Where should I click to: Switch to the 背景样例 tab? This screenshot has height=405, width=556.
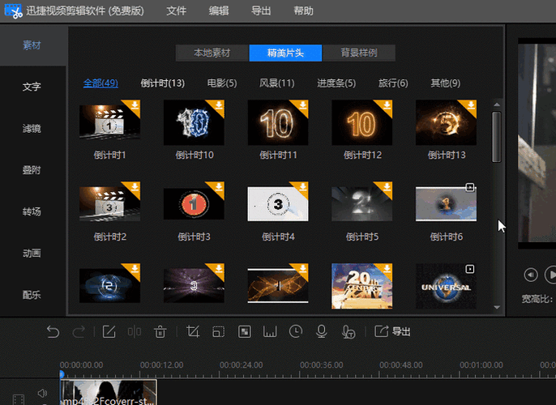point(358,53)
